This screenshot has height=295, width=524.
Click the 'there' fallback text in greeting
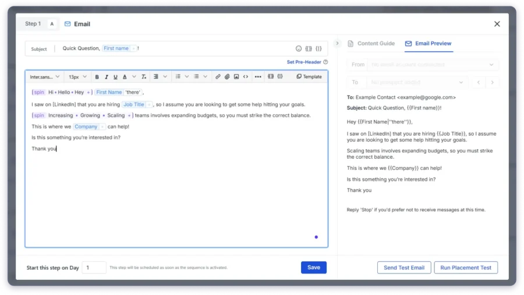[133, 92]
